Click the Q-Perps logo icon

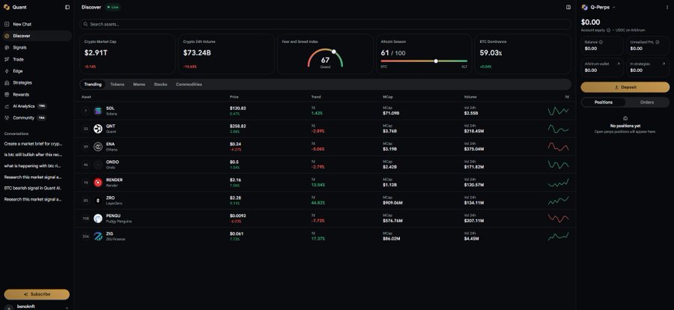click(584, 7)
